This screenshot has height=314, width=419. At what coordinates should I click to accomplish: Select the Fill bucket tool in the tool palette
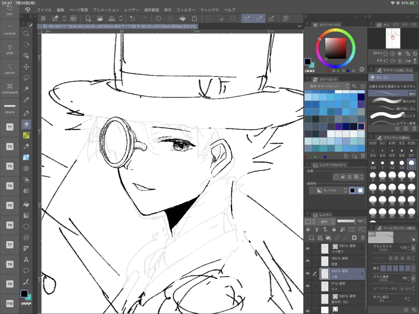pyautogui.click(x=26, y=204)
